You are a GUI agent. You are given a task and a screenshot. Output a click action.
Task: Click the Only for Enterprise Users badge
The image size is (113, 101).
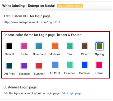point(70,6)
